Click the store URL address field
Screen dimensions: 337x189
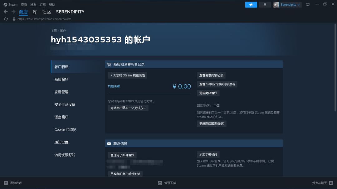point(44,19)
